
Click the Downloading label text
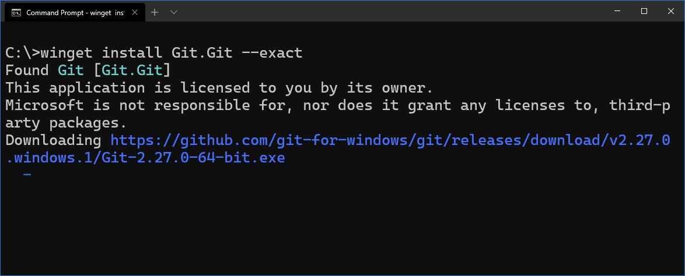click(53, 140)
